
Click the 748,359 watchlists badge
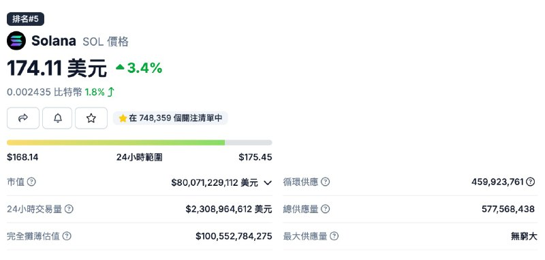coord(170,118)
